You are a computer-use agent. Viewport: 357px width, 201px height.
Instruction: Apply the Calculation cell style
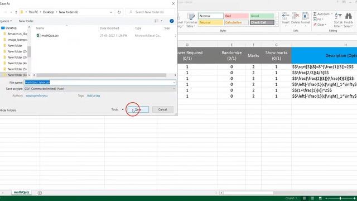[237, 22]
